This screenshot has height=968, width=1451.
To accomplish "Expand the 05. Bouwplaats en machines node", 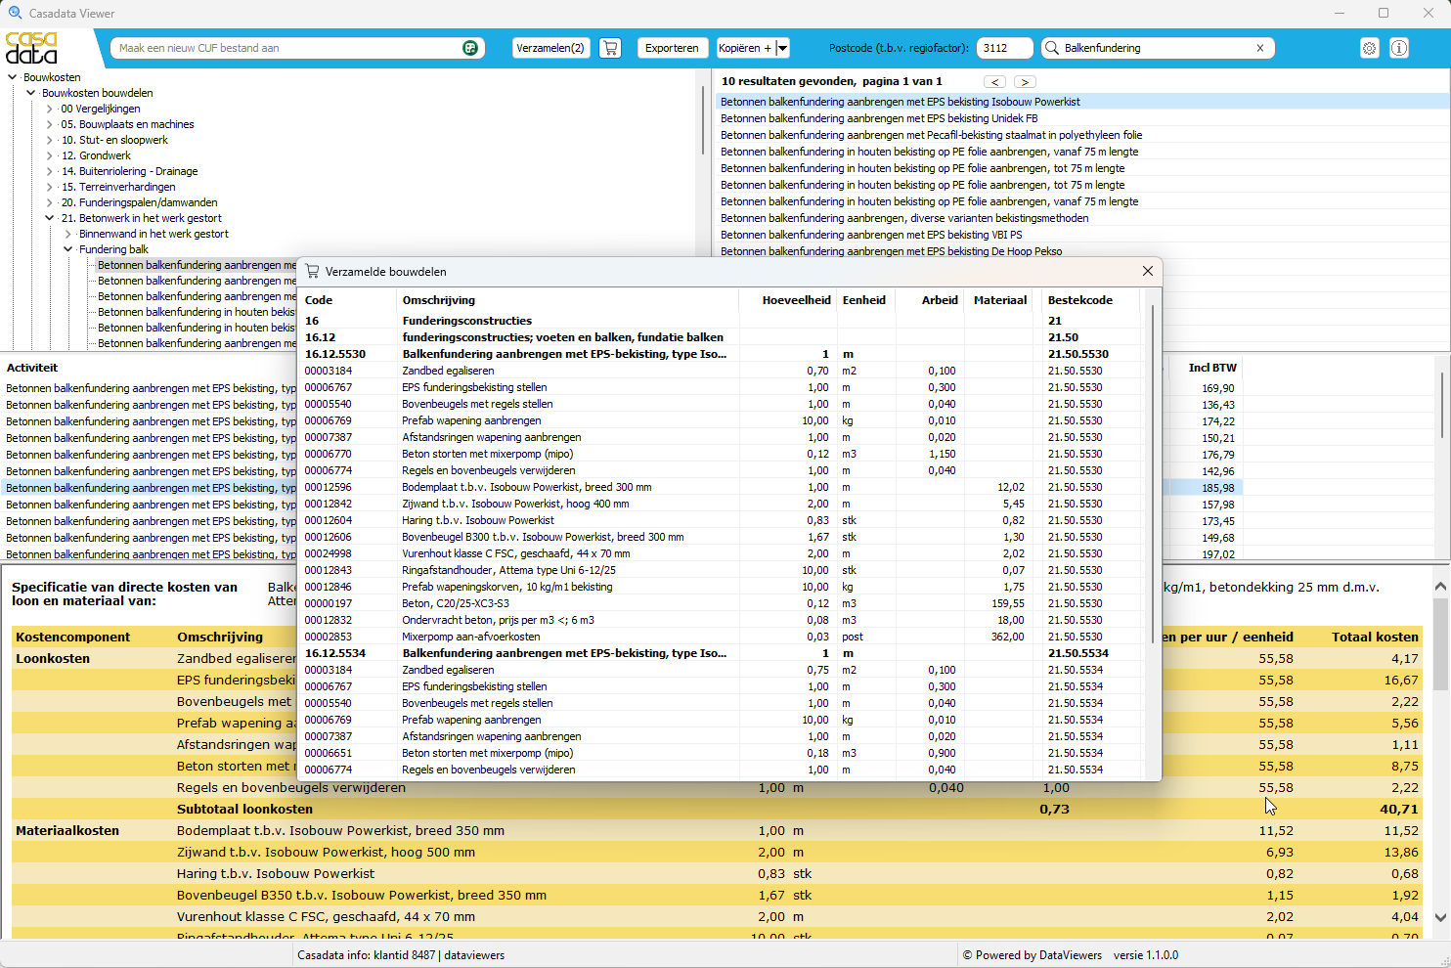I will (x=49, y=124).
